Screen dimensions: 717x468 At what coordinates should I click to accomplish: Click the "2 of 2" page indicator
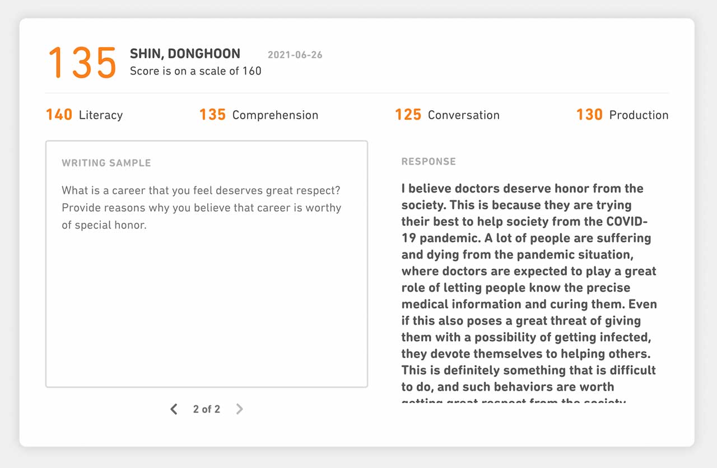[x=207, y=409]
